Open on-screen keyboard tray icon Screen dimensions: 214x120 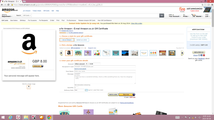pos(177,117)
